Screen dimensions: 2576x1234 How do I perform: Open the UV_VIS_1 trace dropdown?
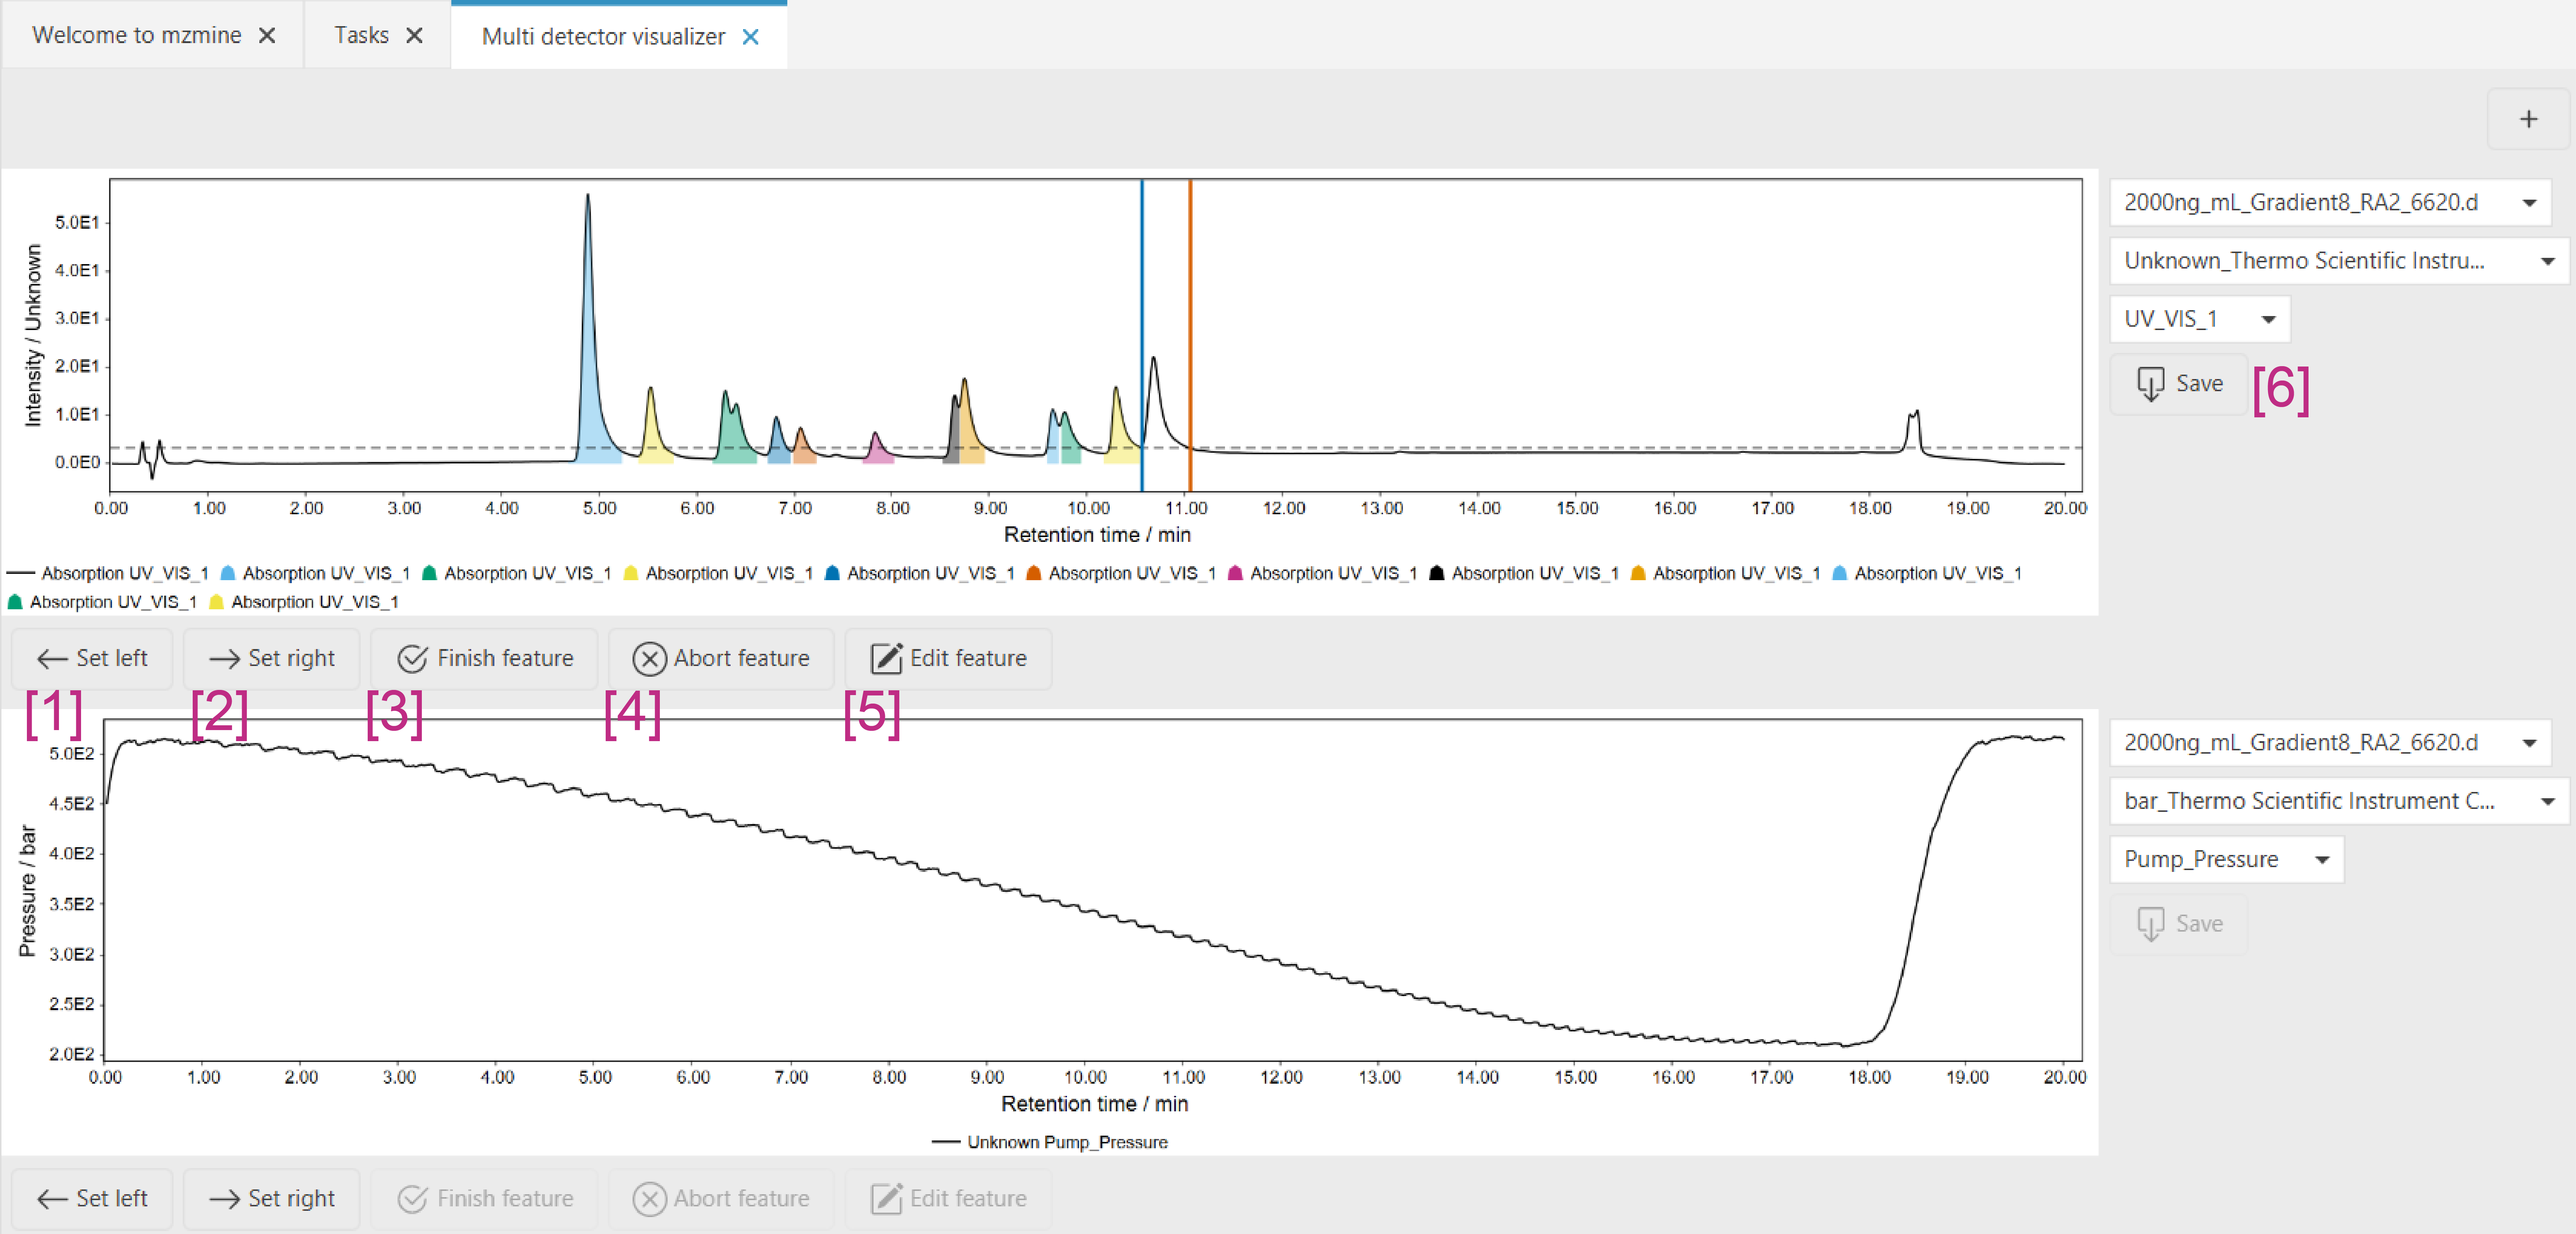[2199, 319]
